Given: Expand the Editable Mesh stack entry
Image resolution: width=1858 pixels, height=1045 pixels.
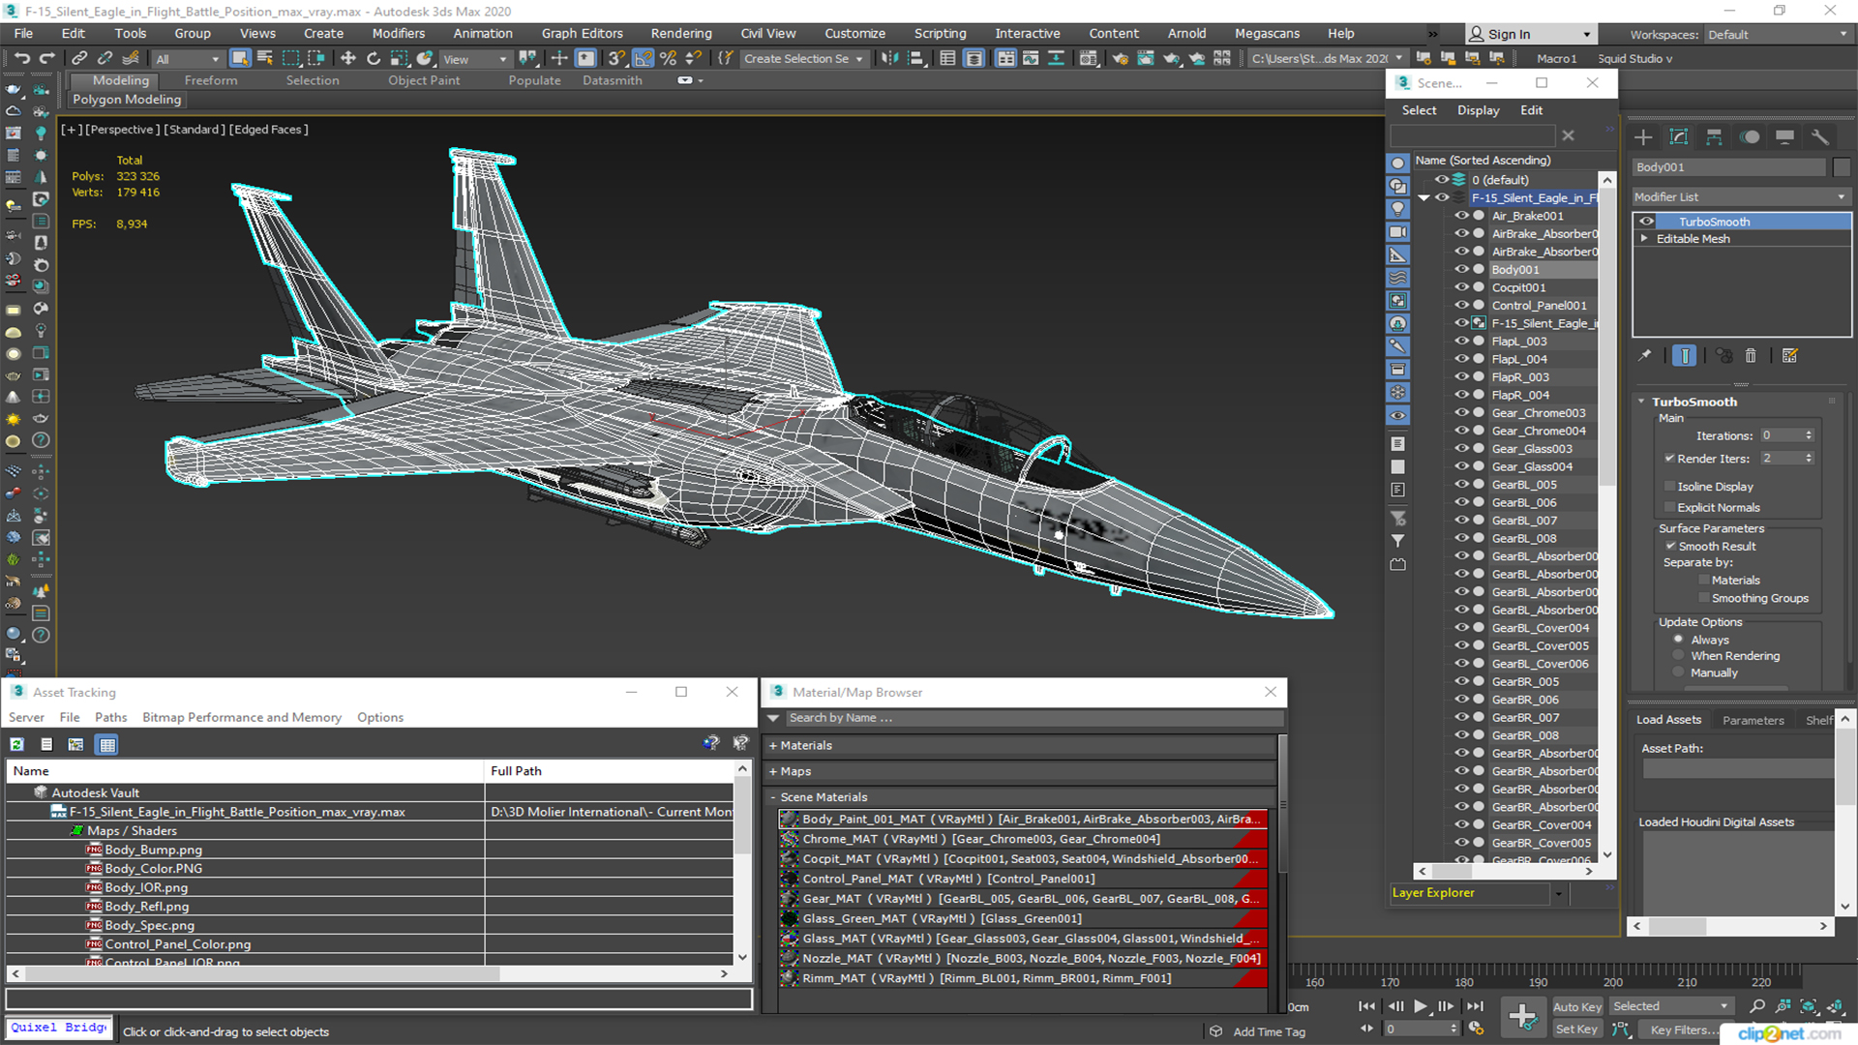Looking at the screenshot, I should 1644,238.
